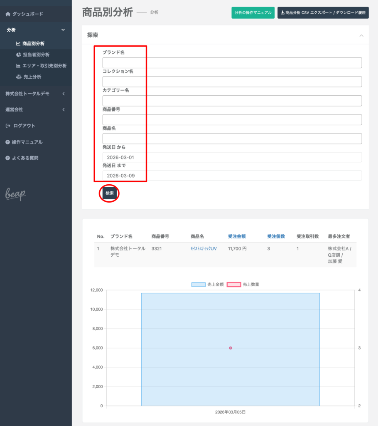Screen dimensions: 378x426
Task: Click the Dashboard home icon
Action: (x=7, y=14)
